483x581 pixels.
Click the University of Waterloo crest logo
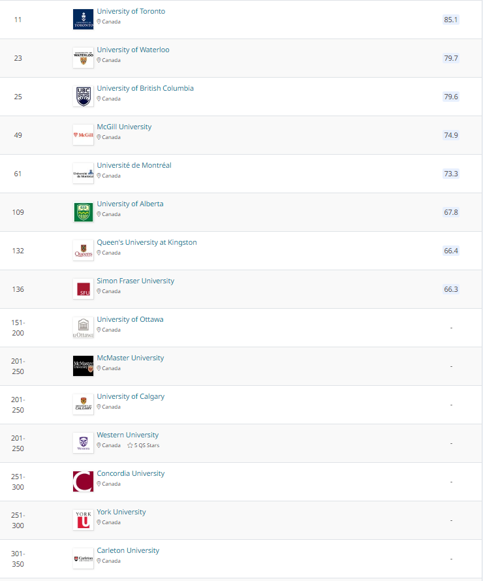83,58
